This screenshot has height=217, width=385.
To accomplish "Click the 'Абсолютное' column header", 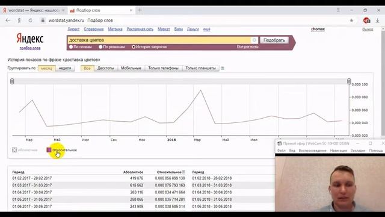I will point(133,172).
